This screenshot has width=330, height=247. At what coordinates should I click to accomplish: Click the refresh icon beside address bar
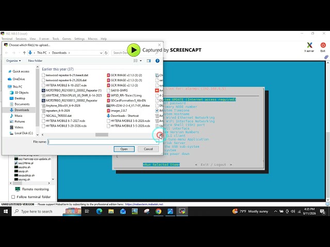[106, 52]
